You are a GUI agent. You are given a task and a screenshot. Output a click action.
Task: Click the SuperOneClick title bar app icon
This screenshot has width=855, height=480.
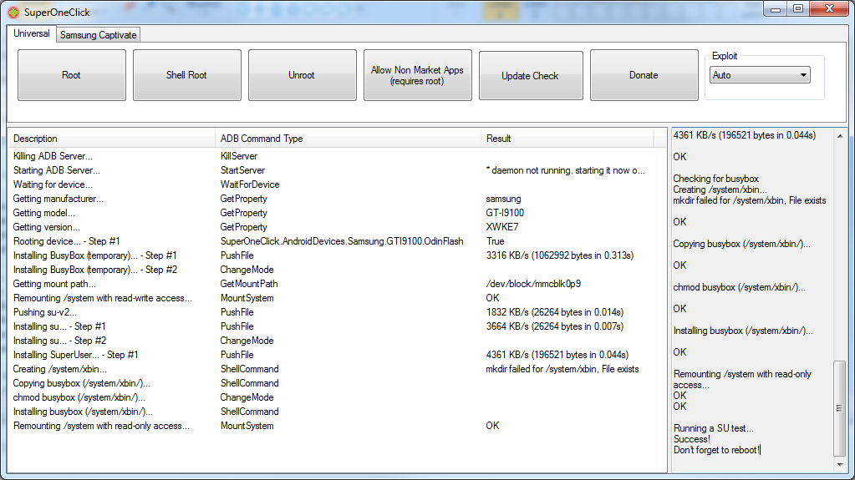[13, 12]
